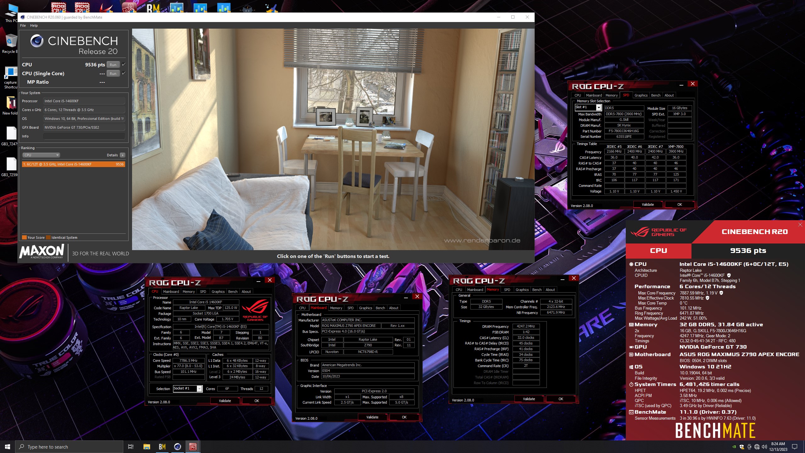Viewport: 805px width, 453px height.
Task: Open Task View from the taskbar
Action: [131, 447]
